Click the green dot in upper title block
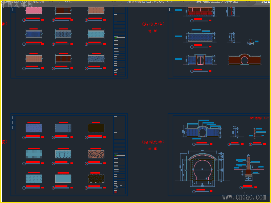The height and width of the screenshot is (203, 271). point(116,38)
